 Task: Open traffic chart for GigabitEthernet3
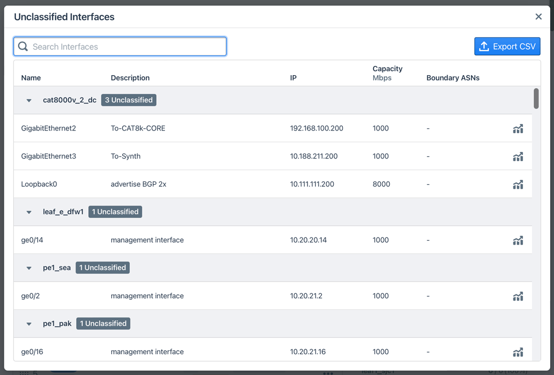tap(518, 156)
